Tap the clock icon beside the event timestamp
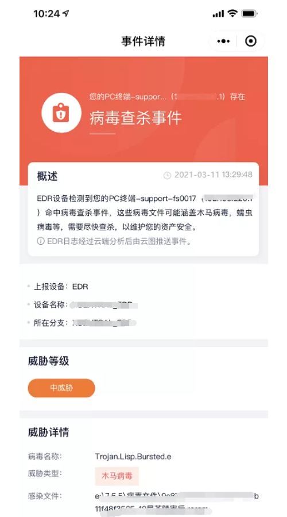Screen dimensions: 287x517 [x=168, y=176]
